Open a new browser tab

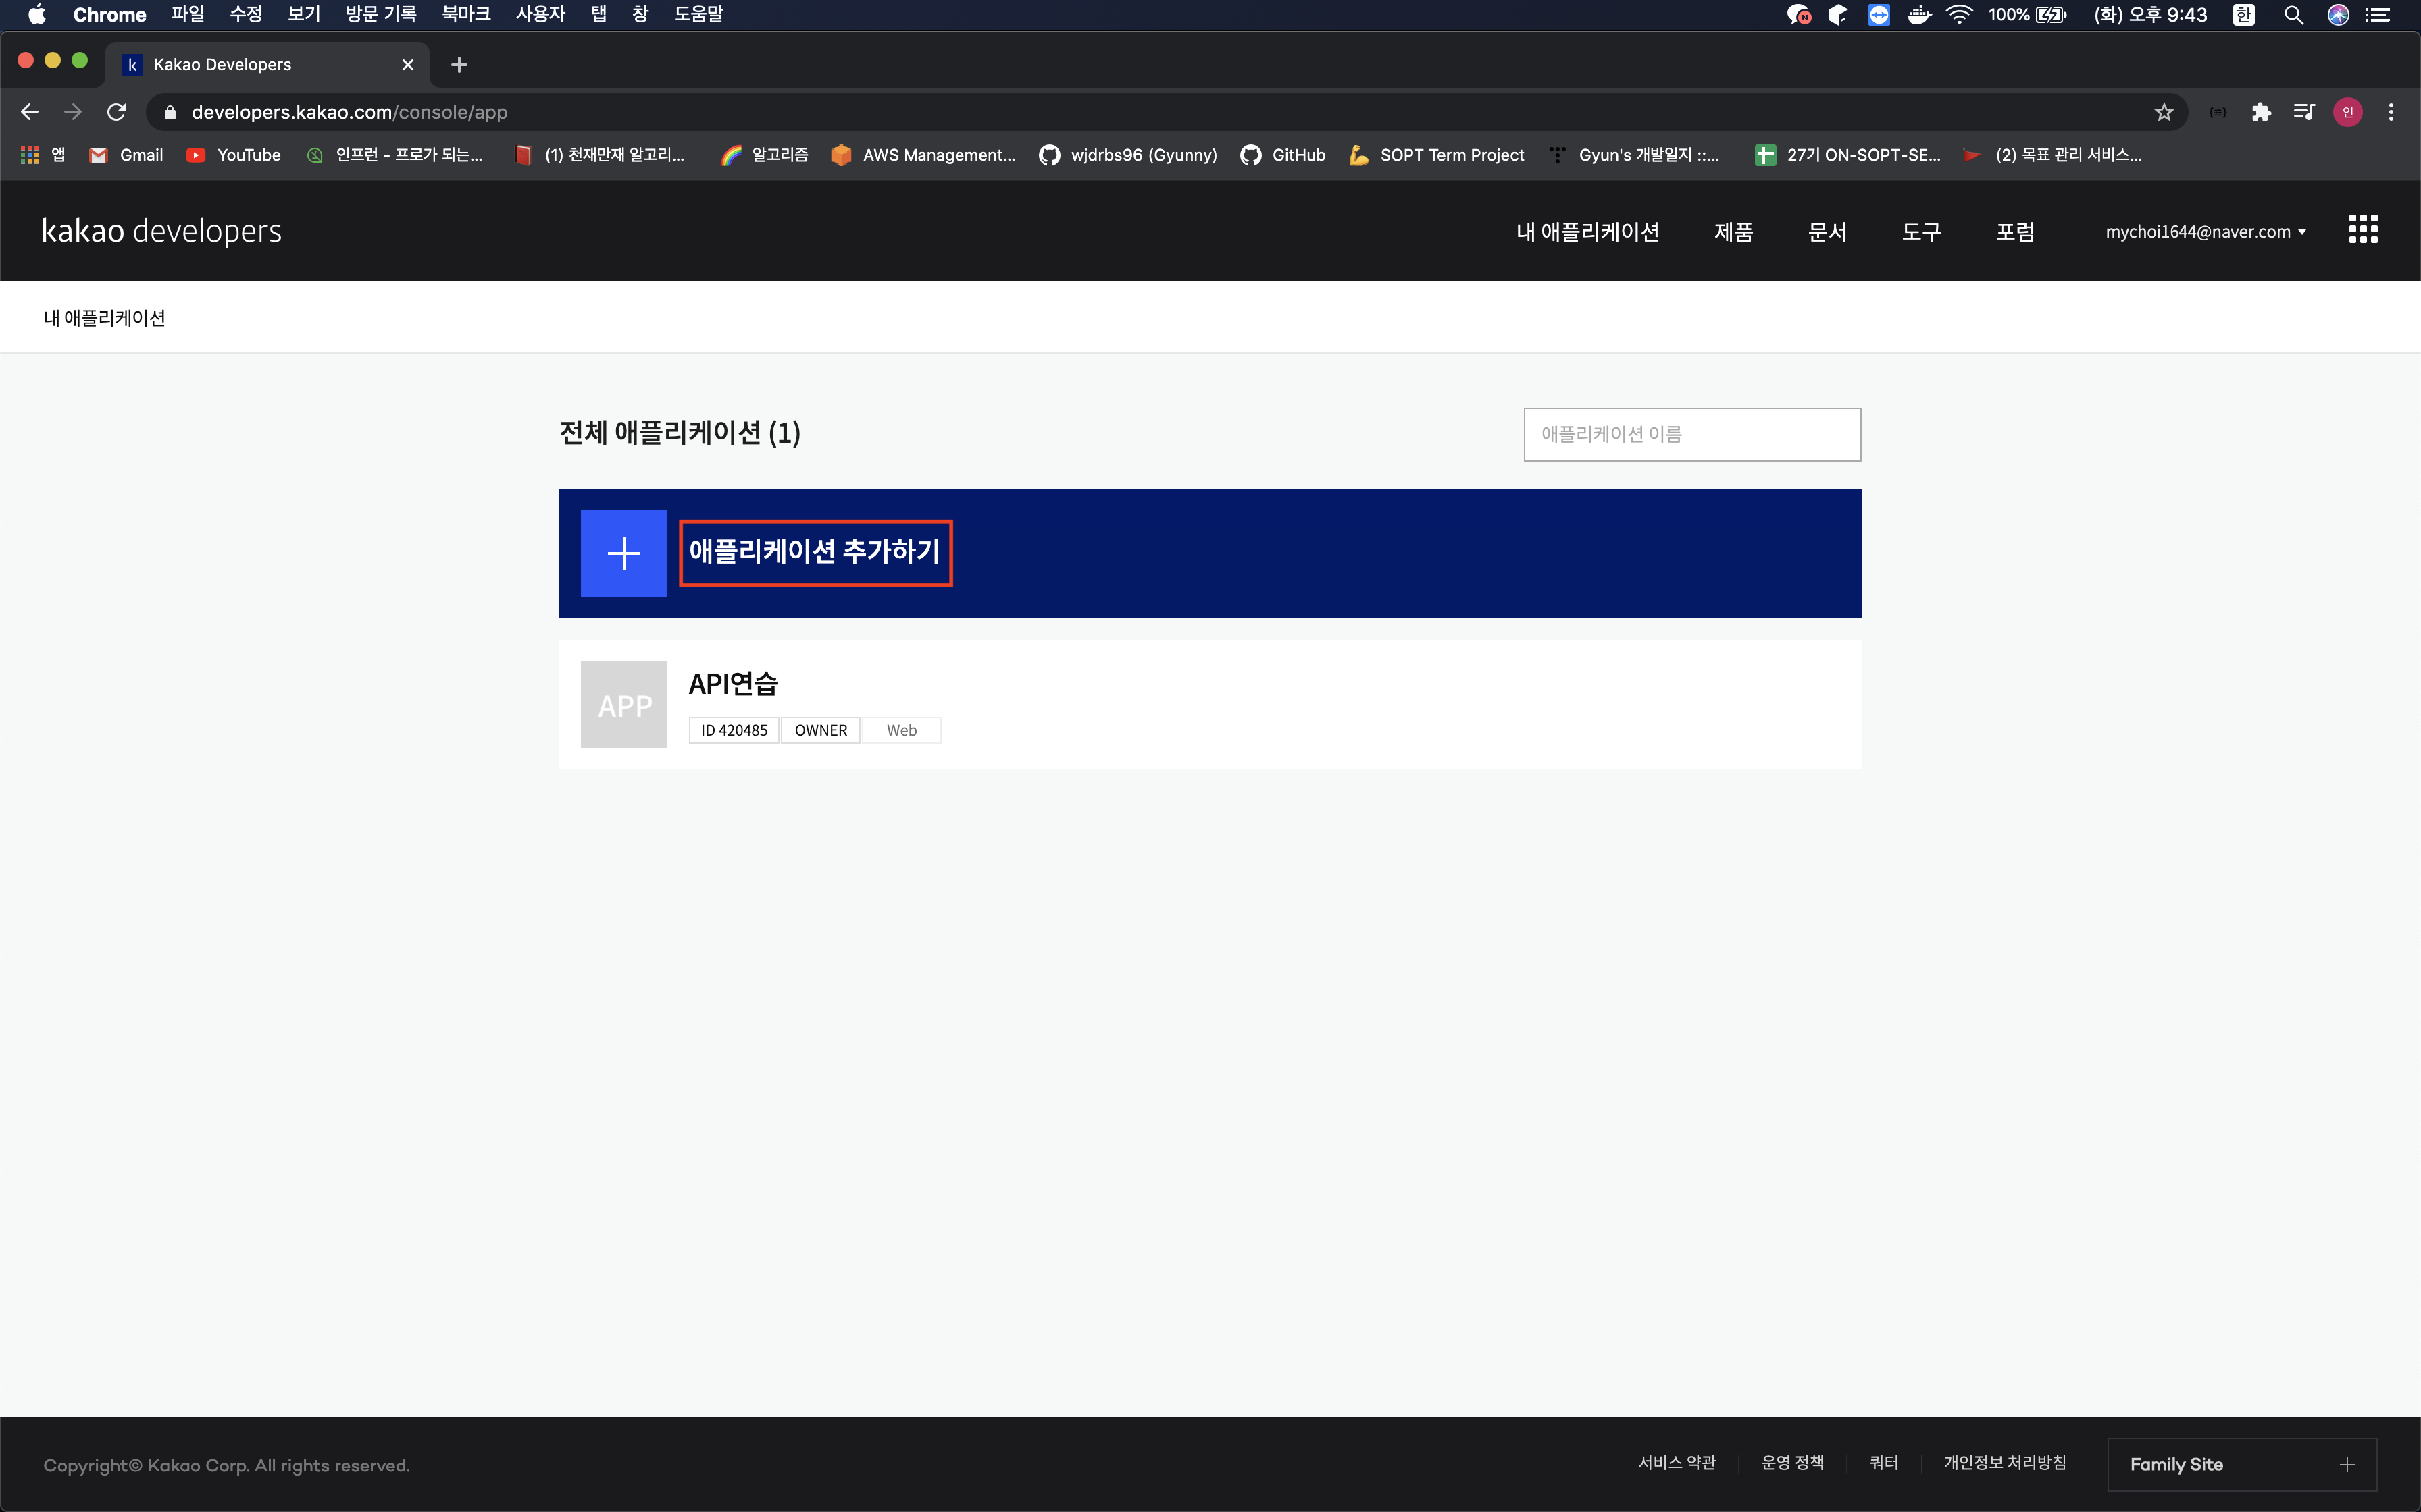point(459,65)
